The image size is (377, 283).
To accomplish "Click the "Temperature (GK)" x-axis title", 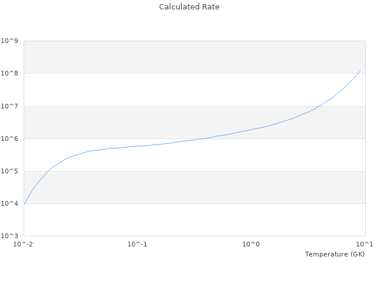I will coord(335,254).
